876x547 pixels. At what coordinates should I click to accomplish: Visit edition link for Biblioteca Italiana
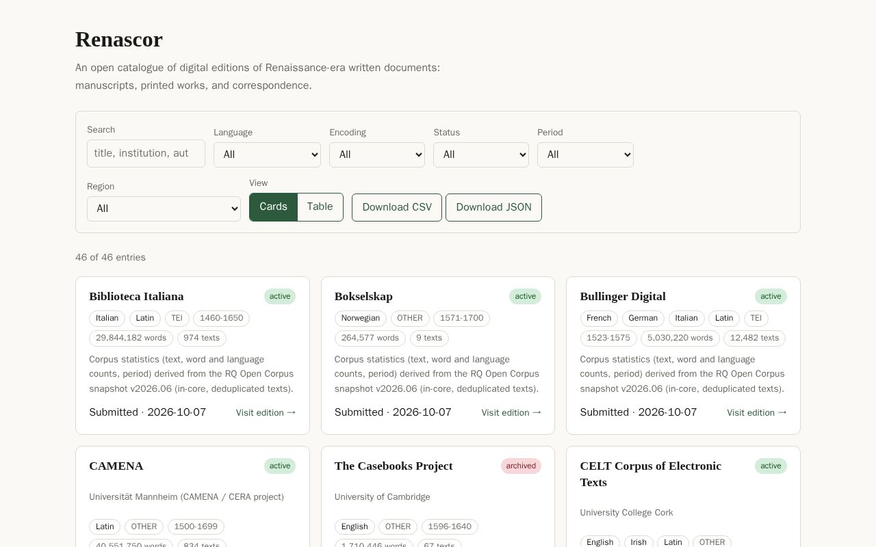coord(266,412)
